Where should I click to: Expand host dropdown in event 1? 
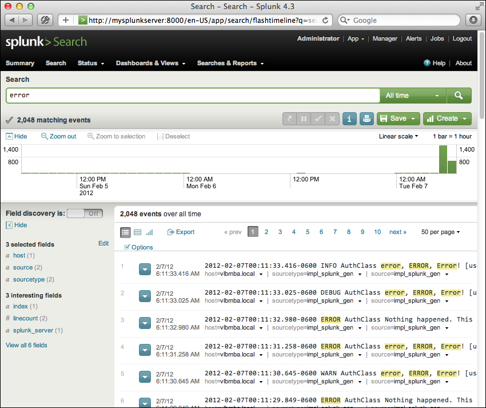[x=261, y=274]
